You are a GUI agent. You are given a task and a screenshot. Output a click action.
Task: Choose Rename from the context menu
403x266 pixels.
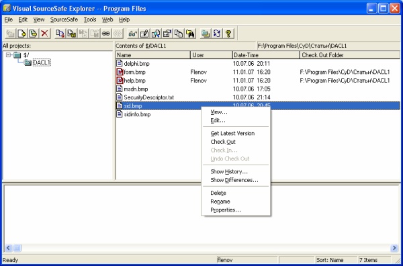tap(236, 202)
